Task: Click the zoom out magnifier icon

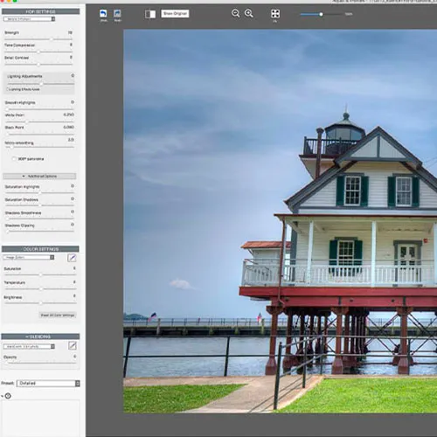Action: tap(235, 13)
